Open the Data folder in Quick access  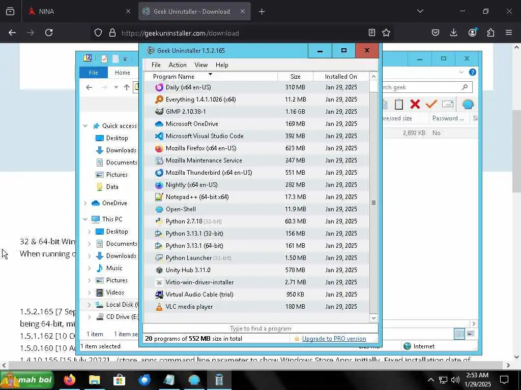coord(112,187)
